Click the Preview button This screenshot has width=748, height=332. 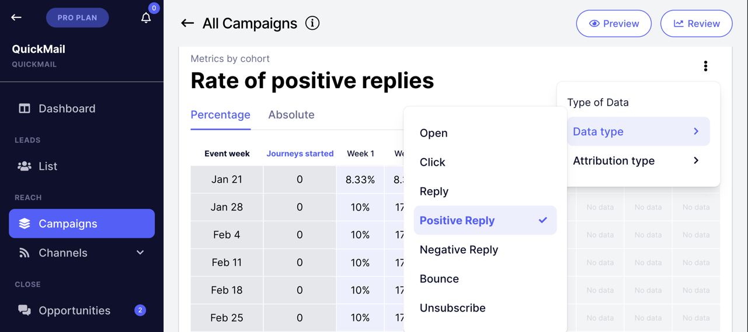[x=614, y=24]
